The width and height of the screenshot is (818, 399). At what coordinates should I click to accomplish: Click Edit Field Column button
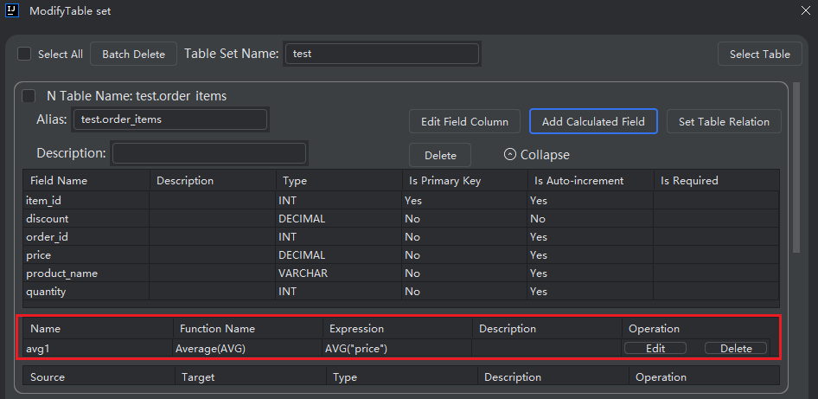[x=464, y=121]
